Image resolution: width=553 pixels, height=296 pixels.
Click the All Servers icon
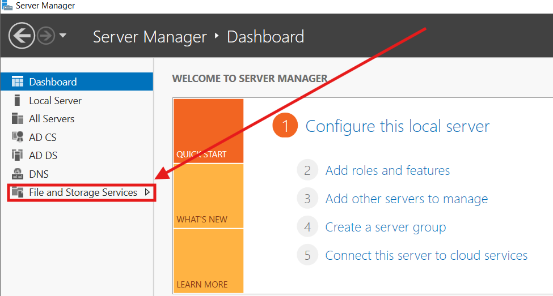17,119
